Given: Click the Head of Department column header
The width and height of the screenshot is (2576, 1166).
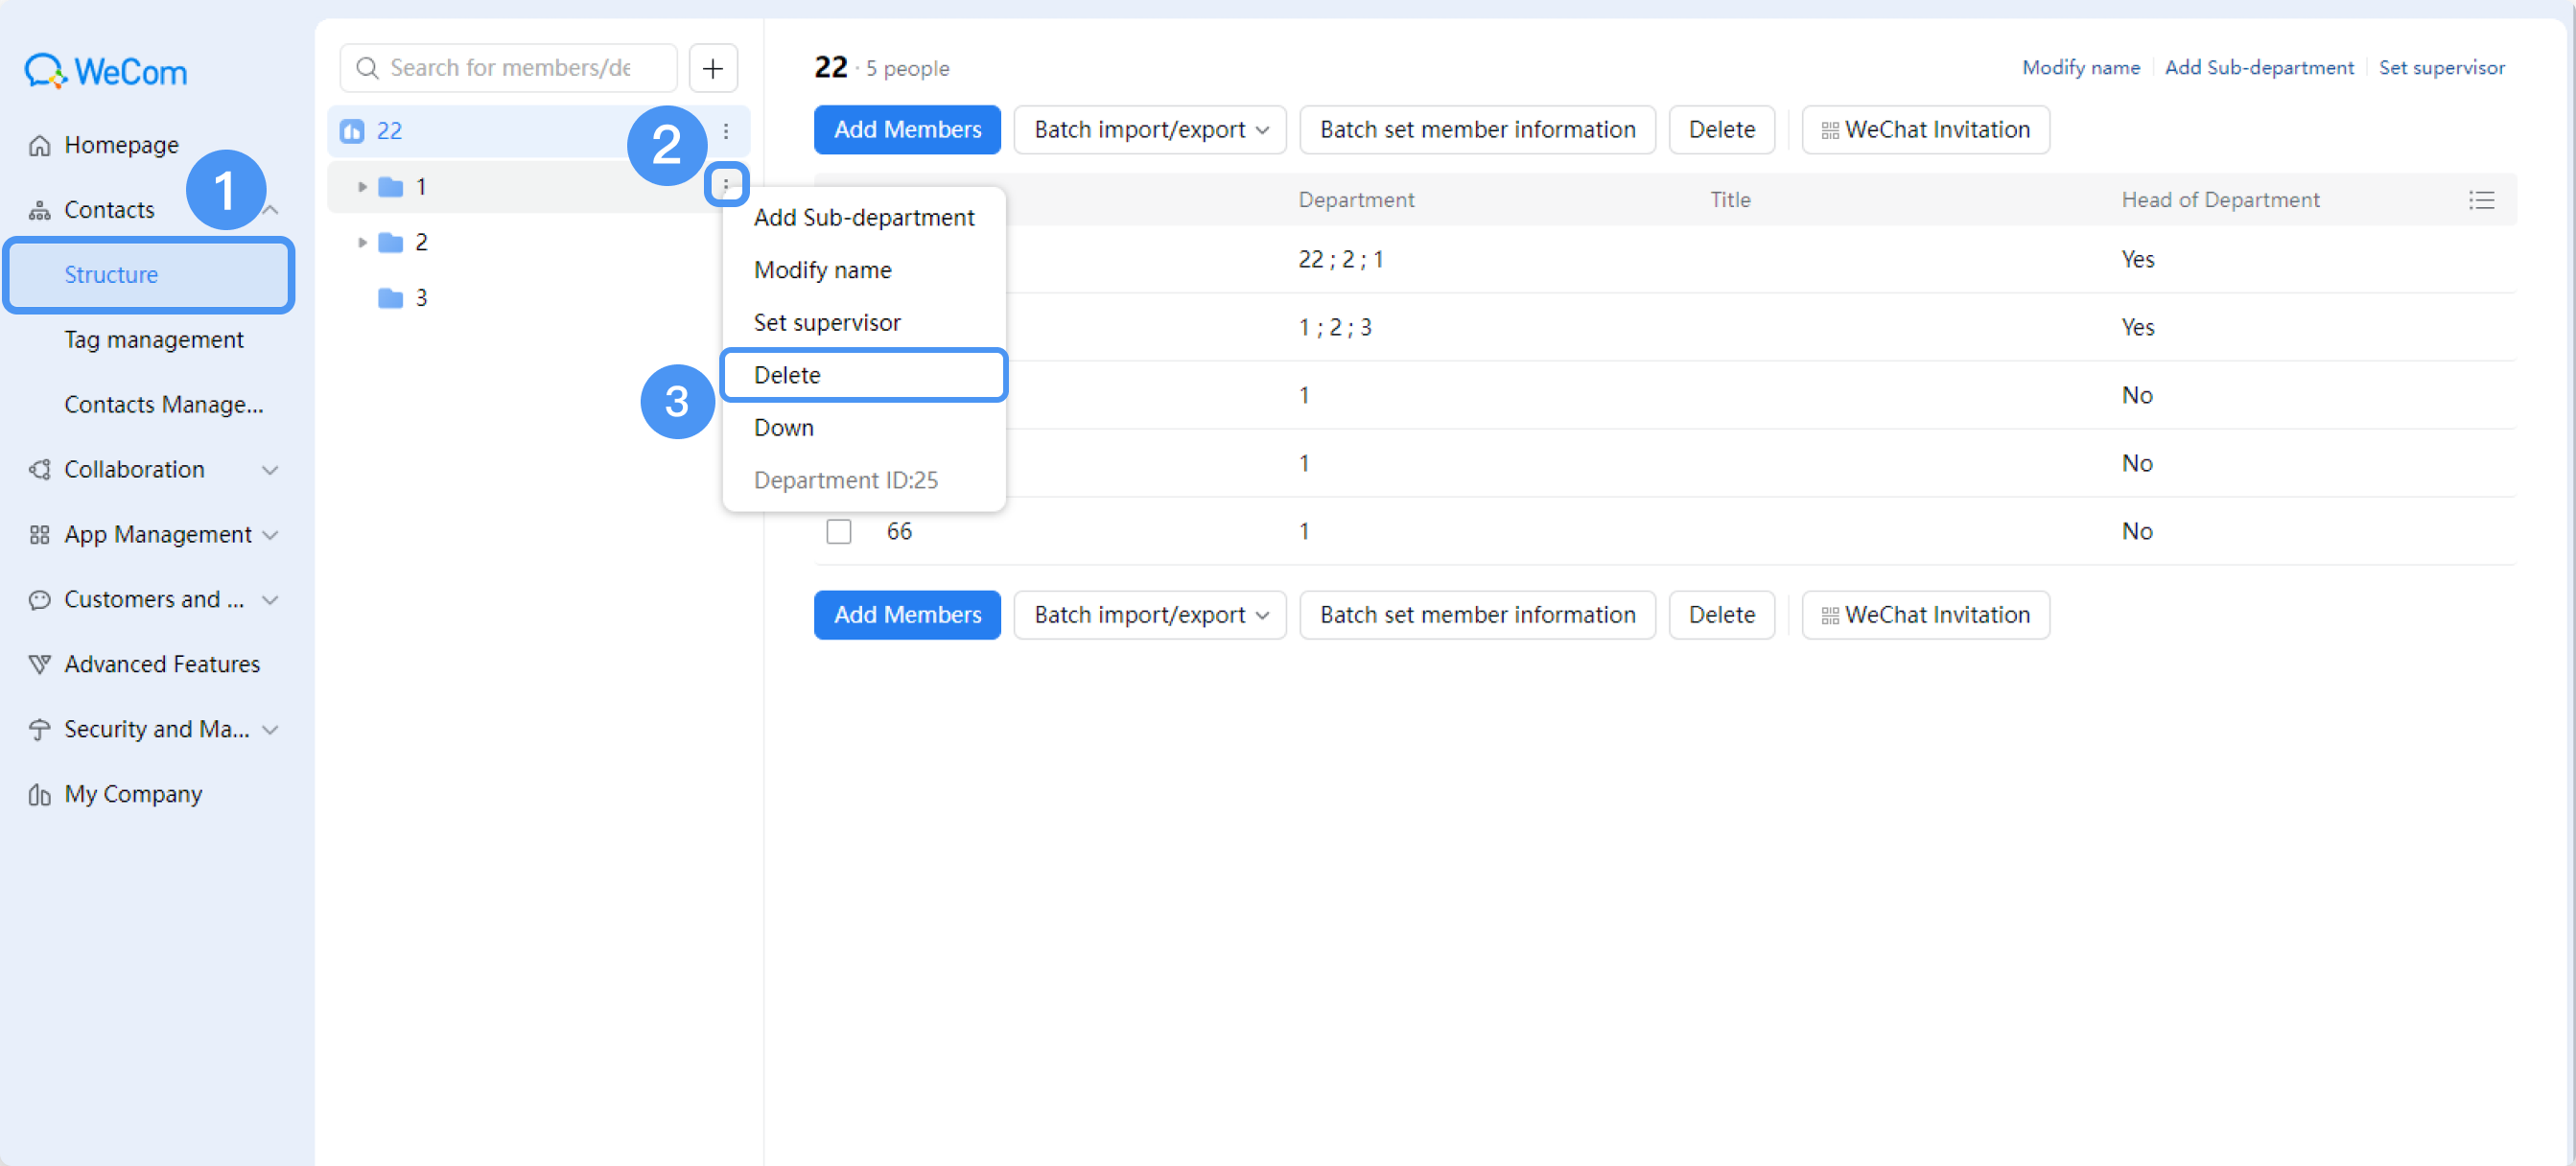Looking at the screenshot, I should point(2220,200).
